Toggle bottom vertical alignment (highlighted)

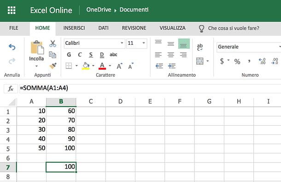click(184, 44)
